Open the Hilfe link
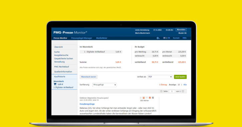 (x=184, y=38)
